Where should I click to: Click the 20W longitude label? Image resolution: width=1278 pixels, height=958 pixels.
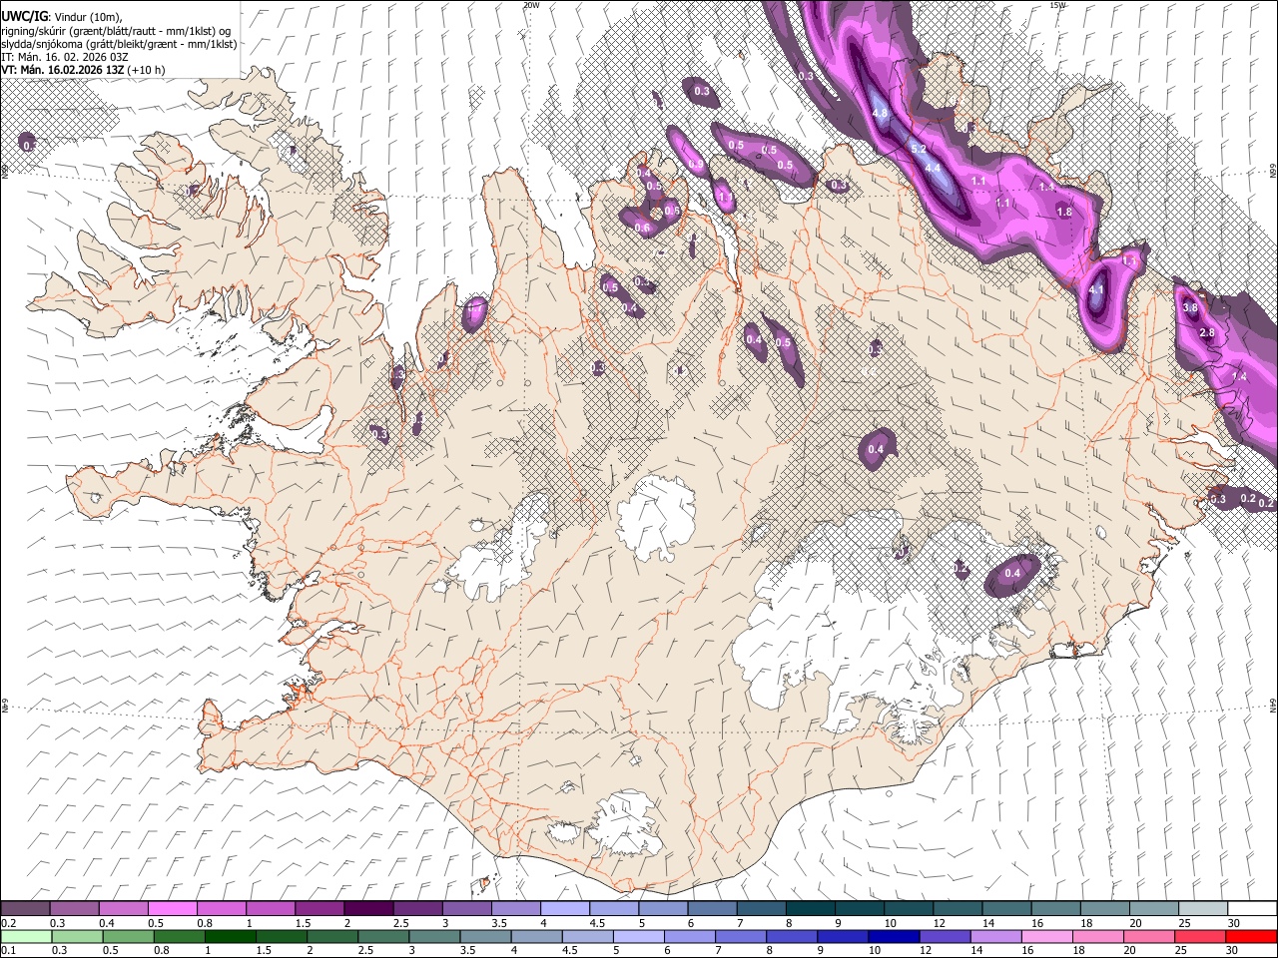[531, 5]
